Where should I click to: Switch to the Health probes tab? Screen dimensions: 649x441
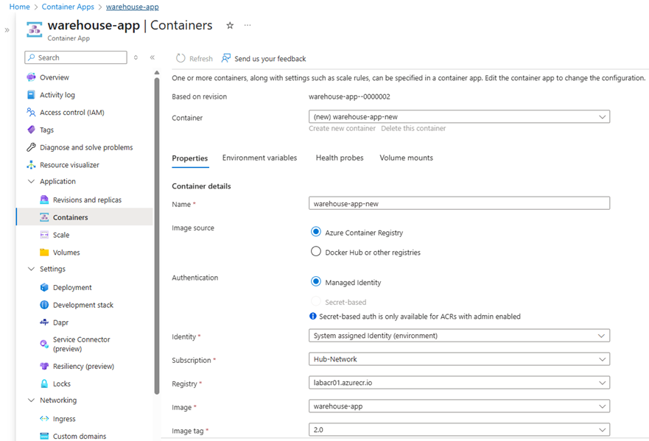coord(340,158)
